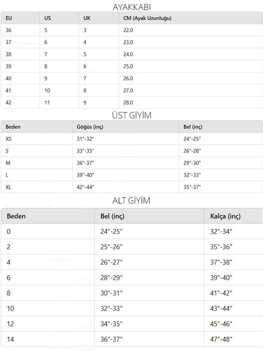
Task: Click the AYAKKABI section title
Action: tap(132, 7)
